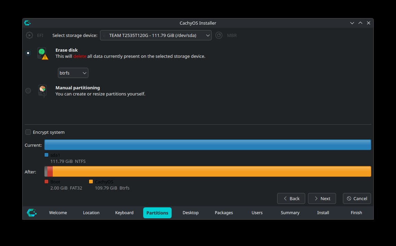Click the Erase disk warning drive icon

[x=42, y=53]
